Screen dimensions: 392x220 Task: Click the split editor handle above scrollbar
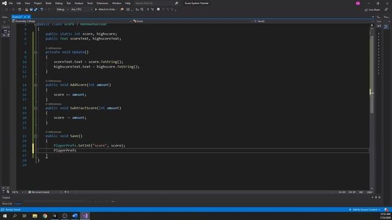point(372,25)
